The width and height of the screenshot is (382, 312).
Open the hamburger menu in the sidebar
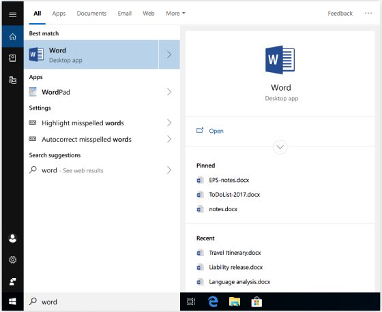[13, 14]
